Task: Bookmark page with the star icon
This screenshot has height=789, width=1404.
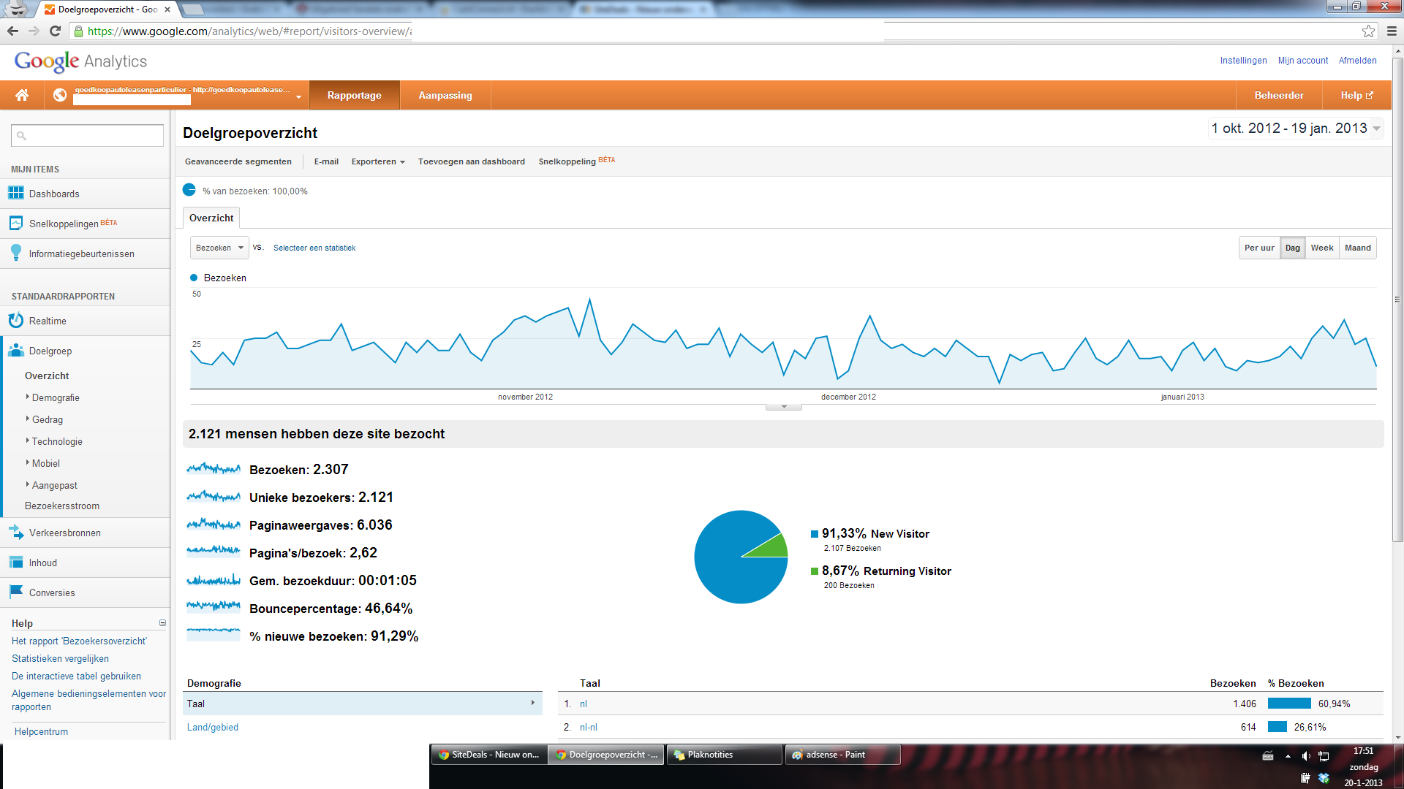Action: tap(1368, 31)
